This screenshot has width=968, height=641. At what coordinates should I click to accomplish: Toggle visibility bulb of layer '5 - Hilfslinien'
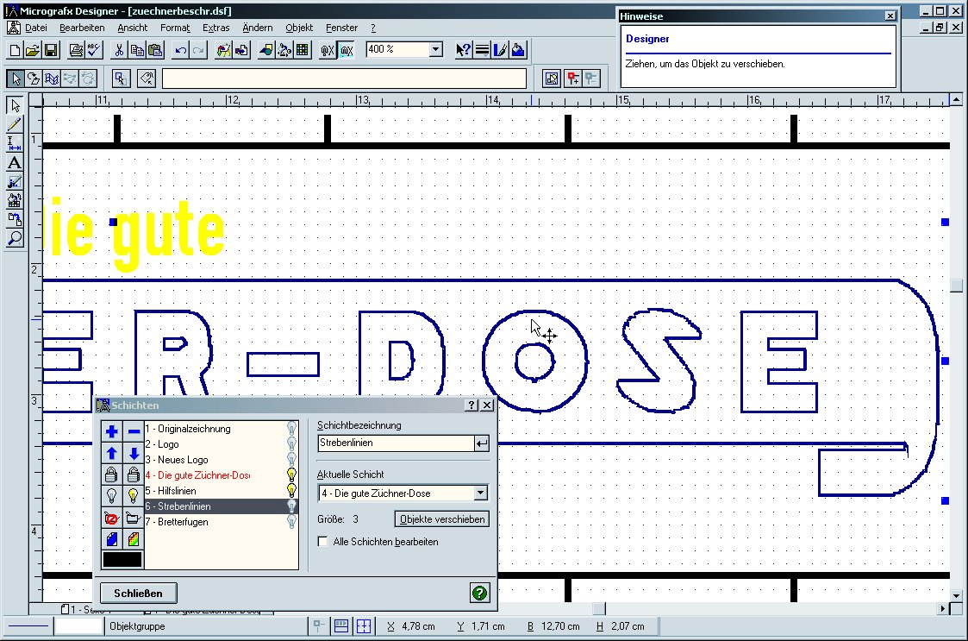pyautogui.click(x=291, y=491)
